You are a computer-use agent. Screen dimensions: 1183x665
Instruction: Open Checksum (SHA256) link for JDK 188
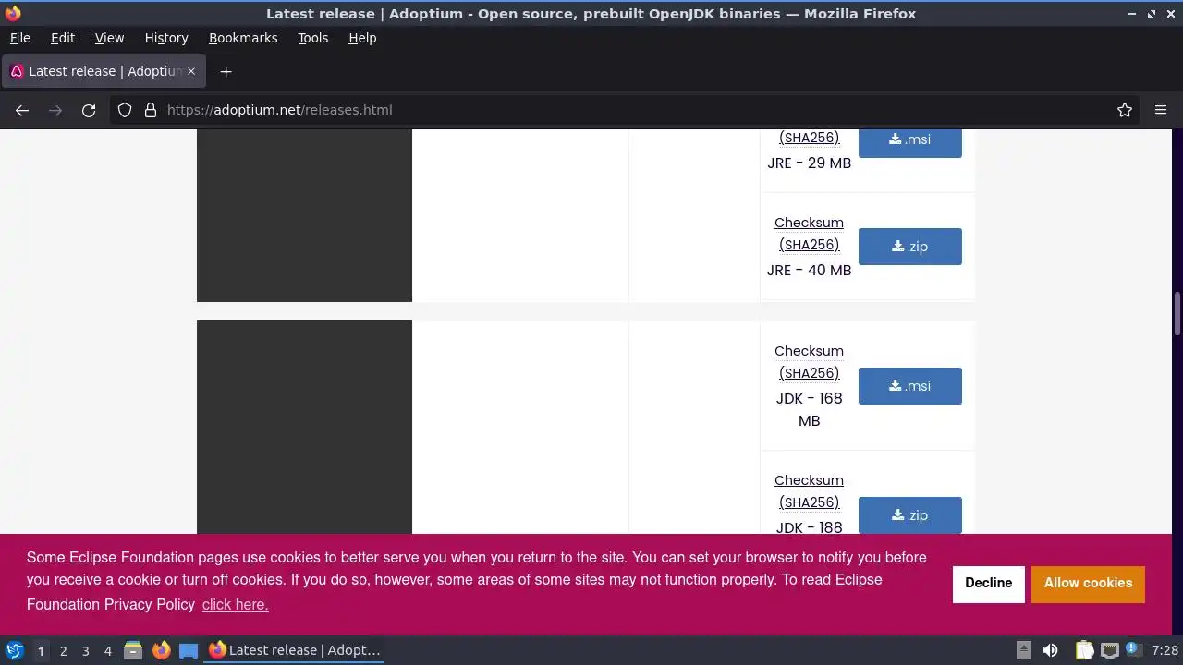tap(809, 491)
